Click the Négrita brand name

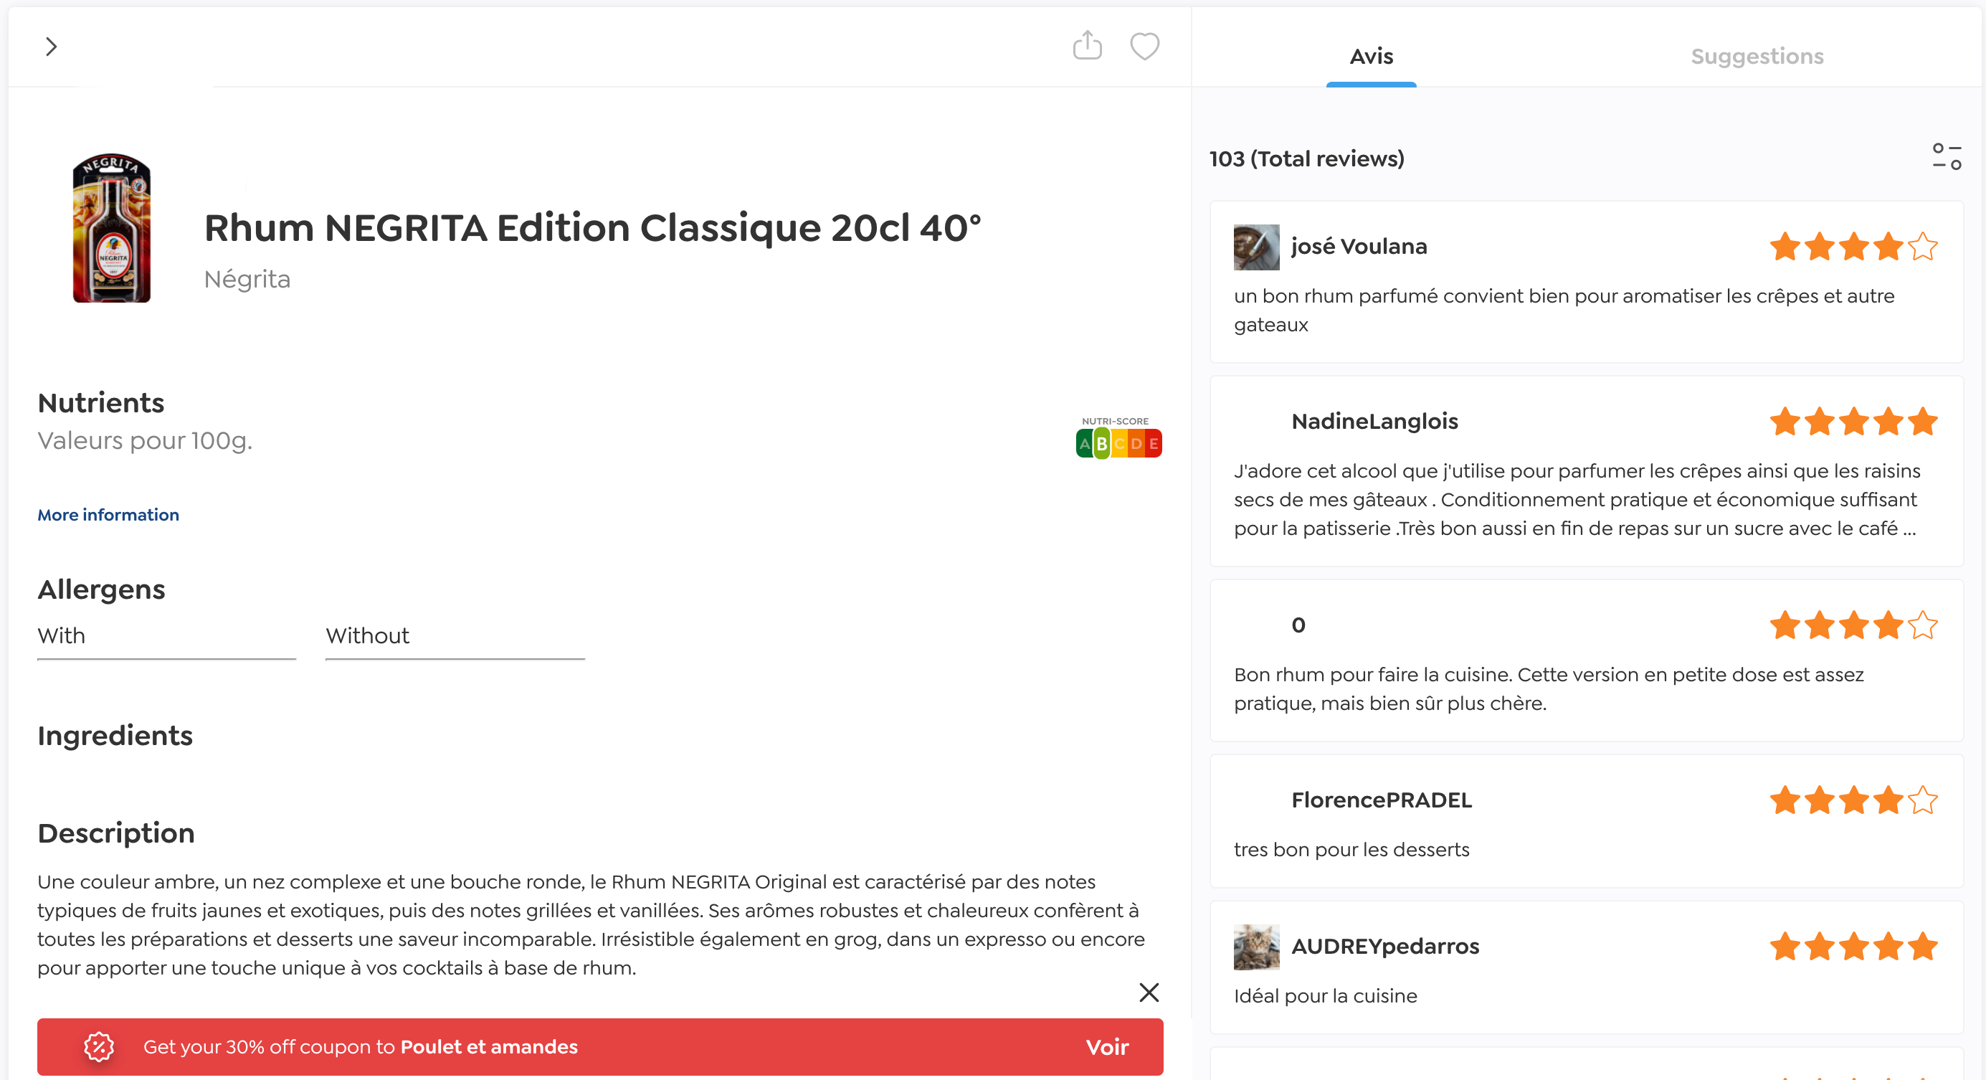pos(247,279)
